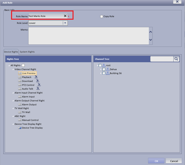The height and width of the screenshot is (165, 185).
Task: Tick the Building 56 checkbox
Action: click(104, 73)
